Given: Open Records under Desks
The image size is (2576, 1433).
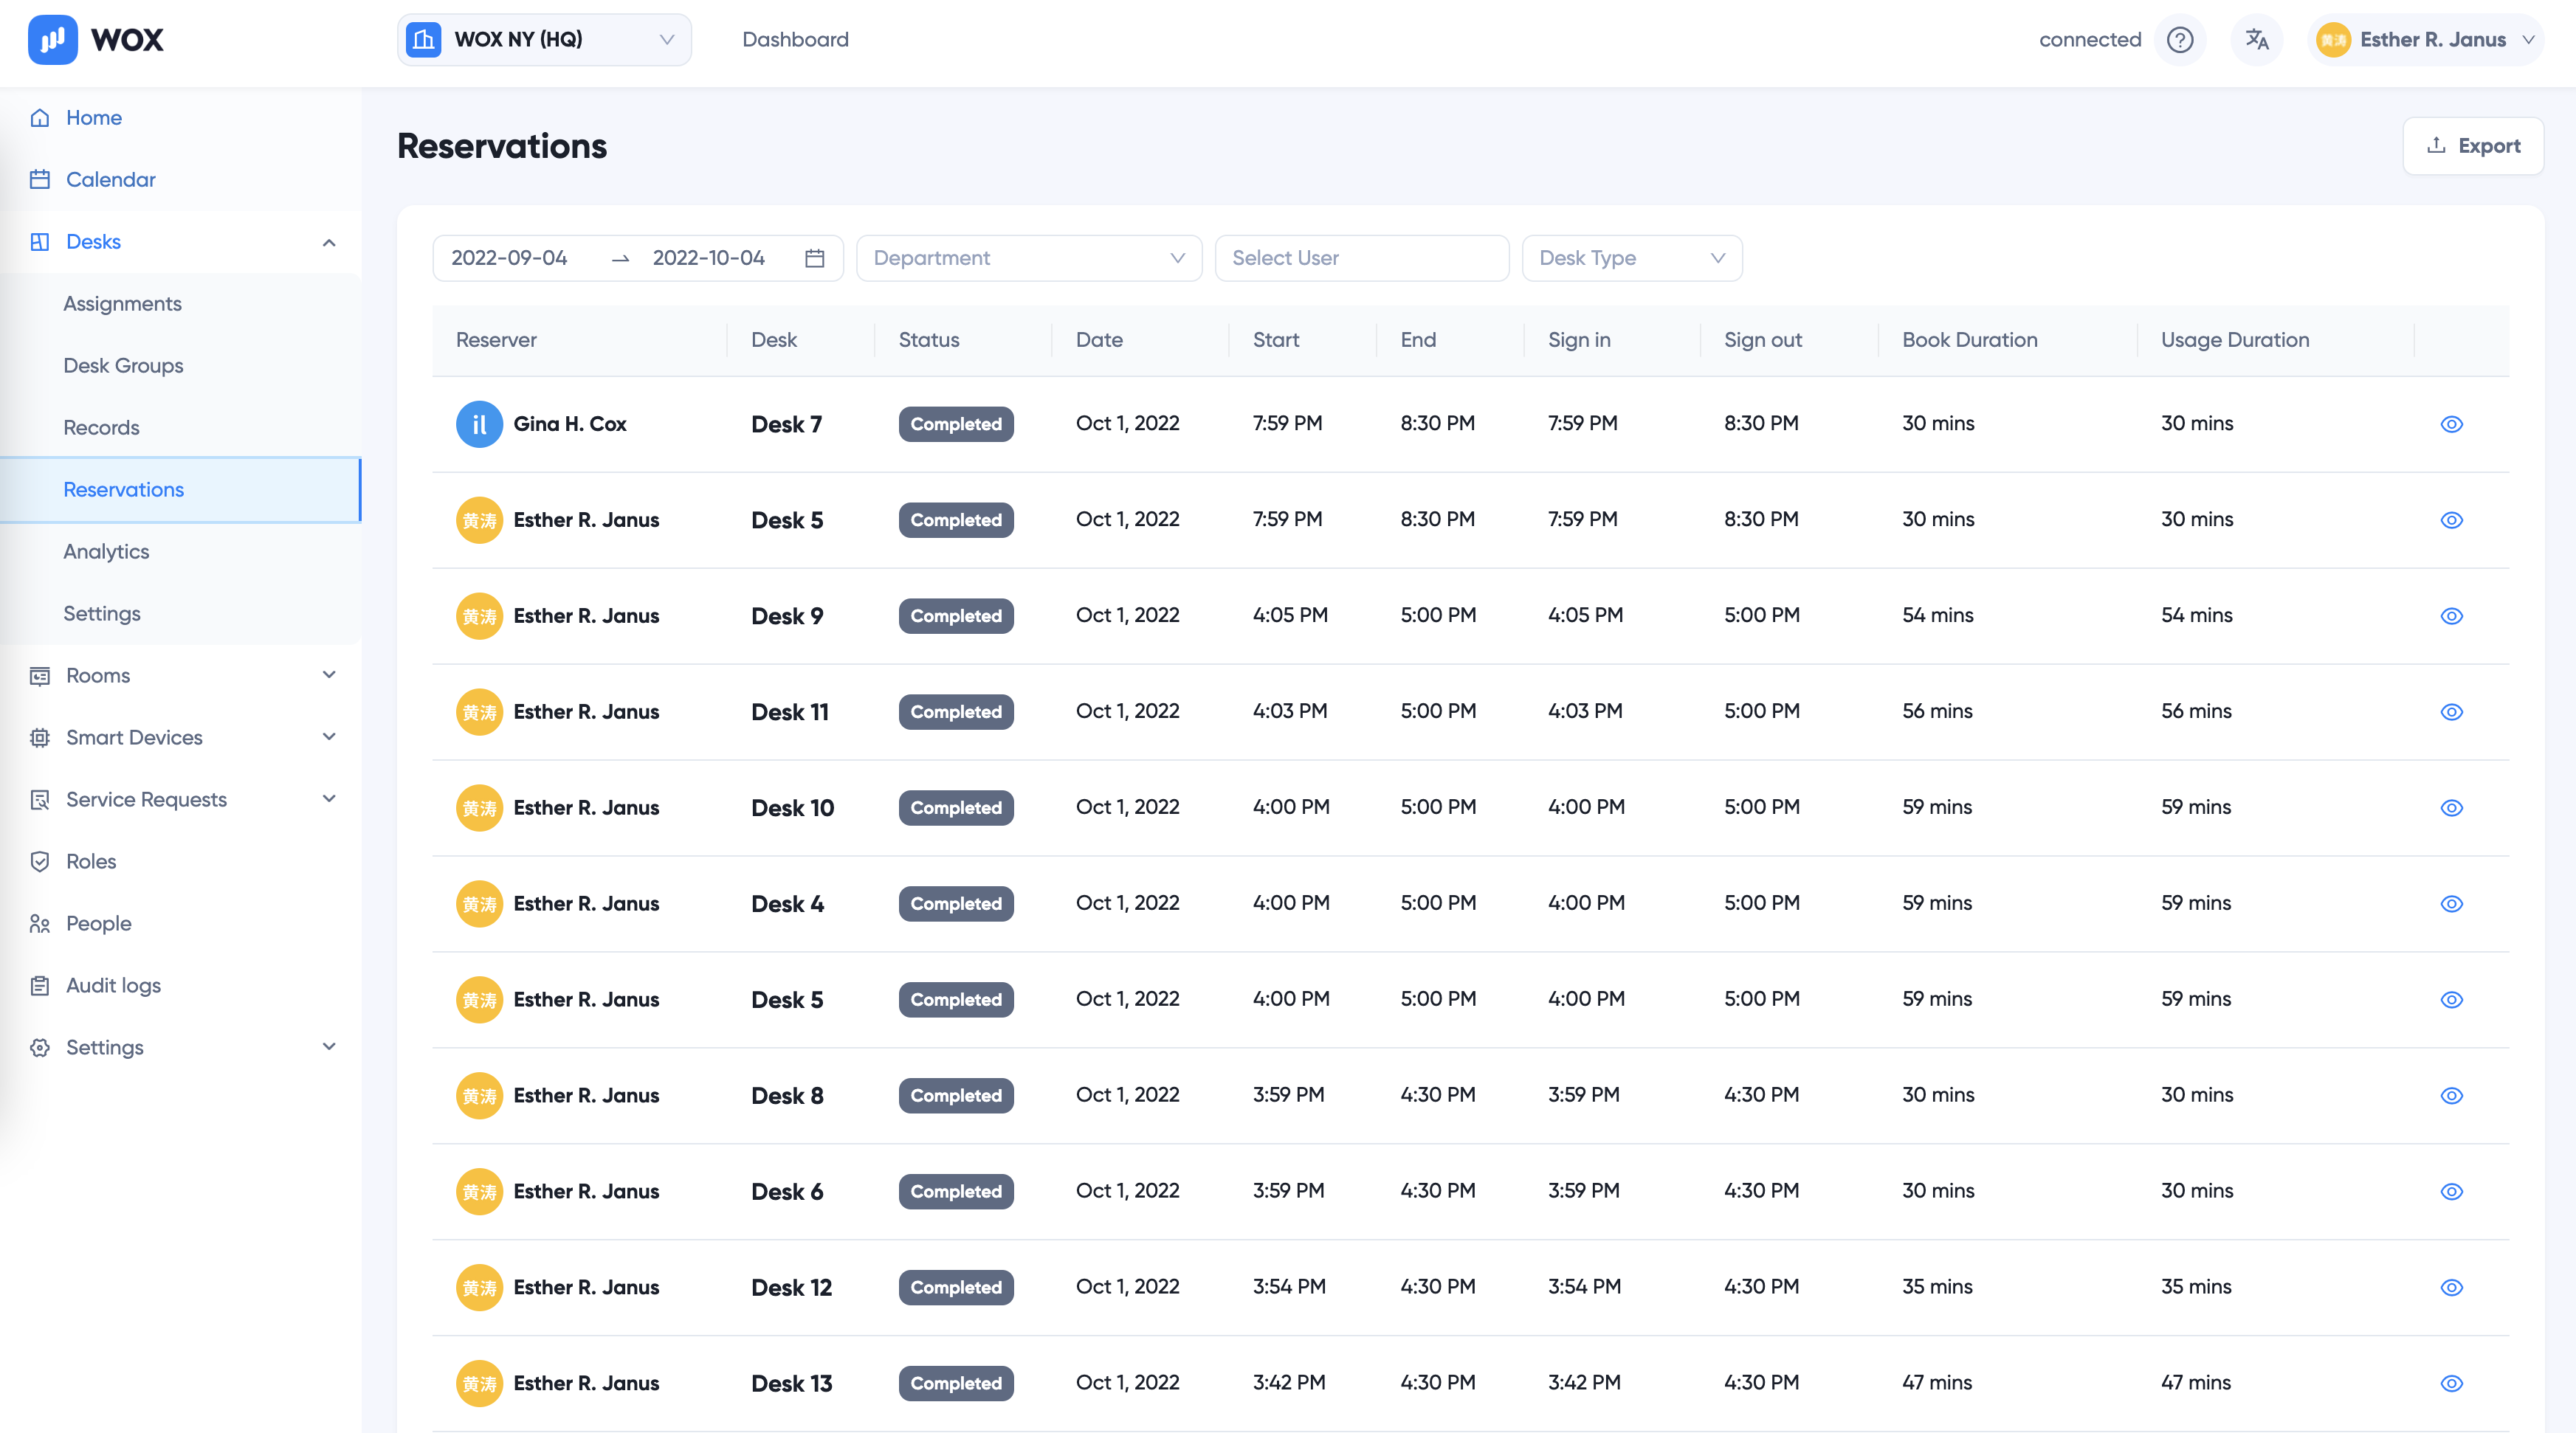Looking at the screenshot, I should (101, 428).
